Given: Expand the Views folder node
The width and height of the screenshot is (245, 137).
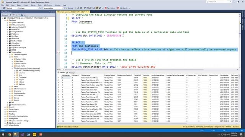Looking at the screenshot, I should 10,86.
